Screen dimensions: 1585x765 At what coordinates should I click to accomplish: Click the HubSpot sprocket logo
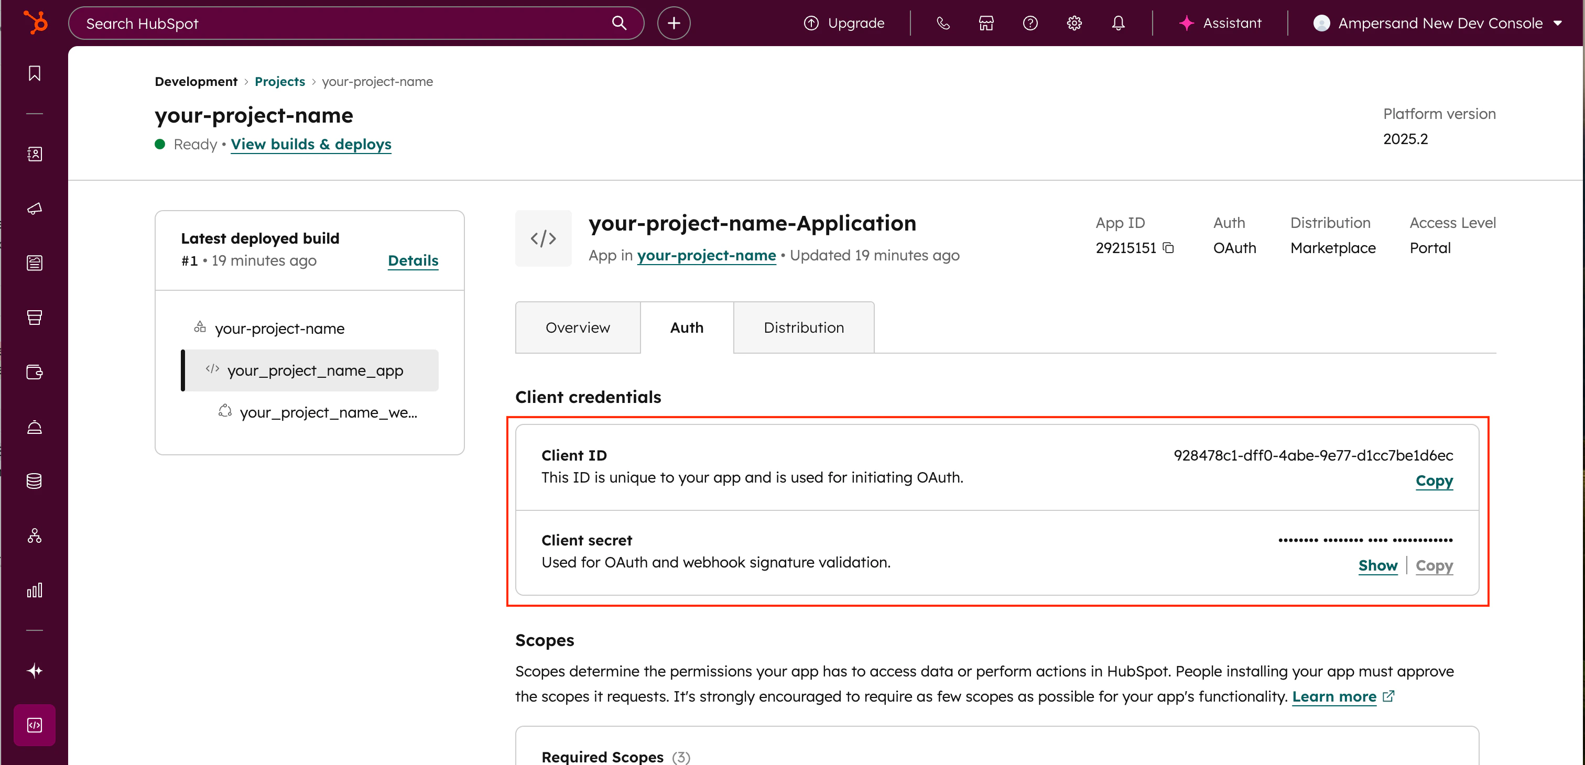point(35,23)
